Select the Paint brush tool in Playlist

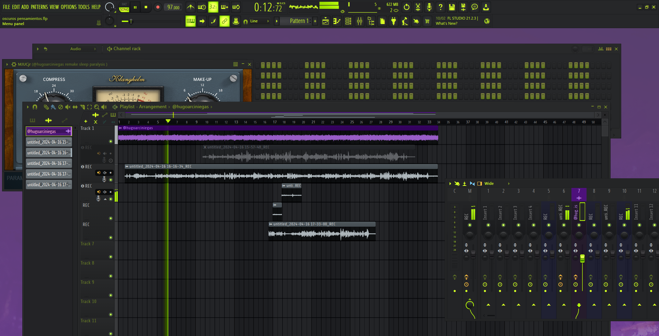click(x=53, y=107)
